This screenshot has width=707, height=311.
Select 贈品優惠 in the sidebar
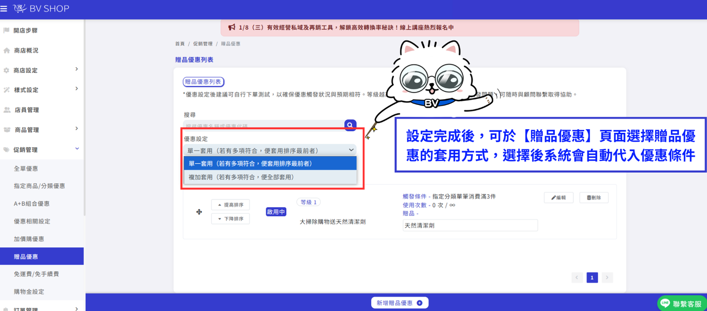pyautogui.click(x=42, y=256)
